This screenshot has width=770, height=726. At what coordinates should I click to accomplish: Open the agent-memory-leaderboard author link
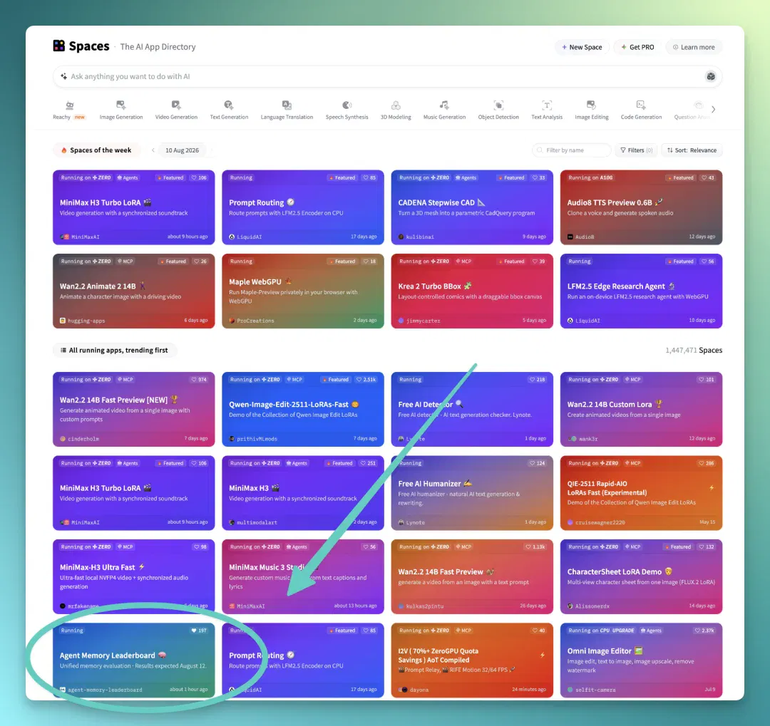coord(101,690)
